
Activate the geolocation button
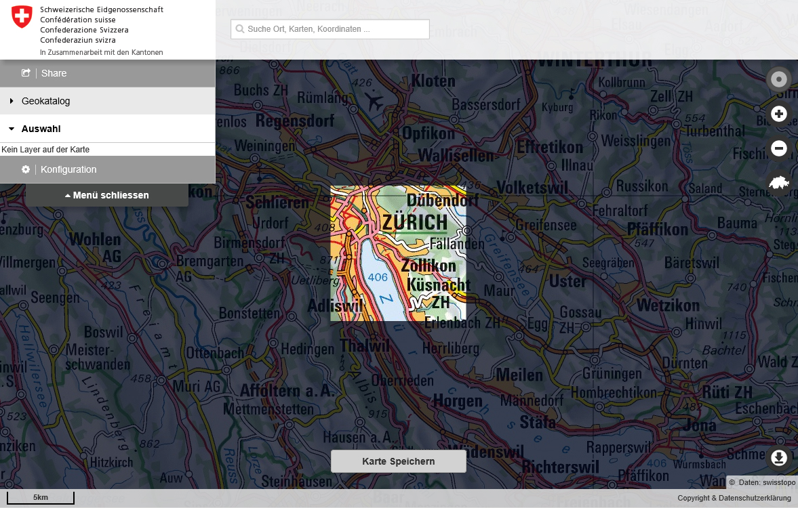click(x=778, y=79)
